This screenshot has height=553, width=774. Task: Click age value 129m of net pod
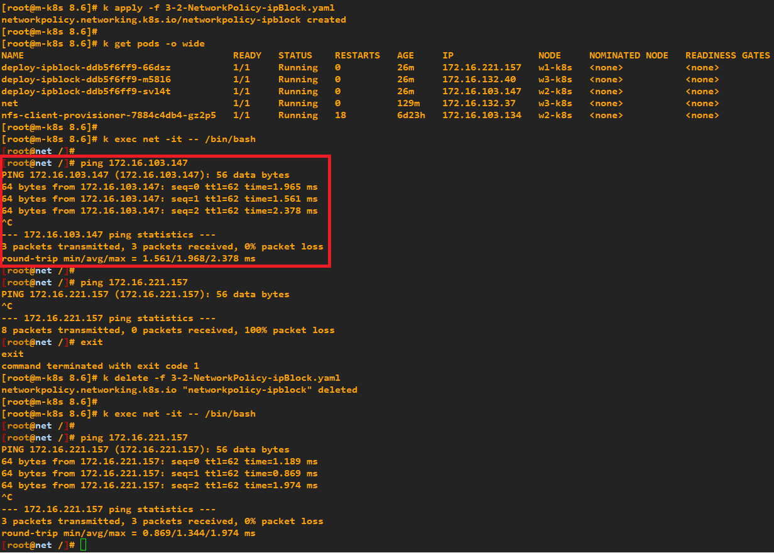click(x=408, y=103)
